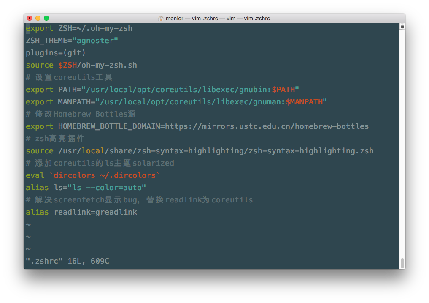Click the comment '# 修改Homebrew Bottles源'
The width and height of the screenshot is (429, 303).
click(81, 114)
